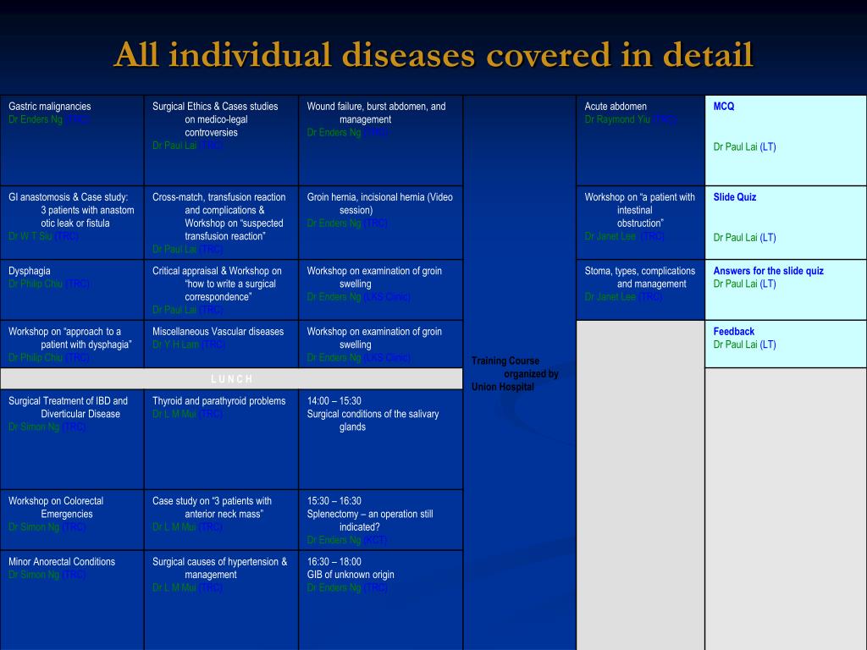Click "Dr Y H Lam" presenter name
Image resolution: width=867 pixels, height=650 pixels.
click(x=175, y=345)
